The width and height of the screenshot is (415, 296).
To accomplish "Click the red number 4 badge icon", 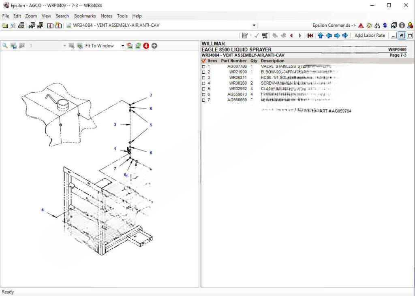I will point(146,46).
